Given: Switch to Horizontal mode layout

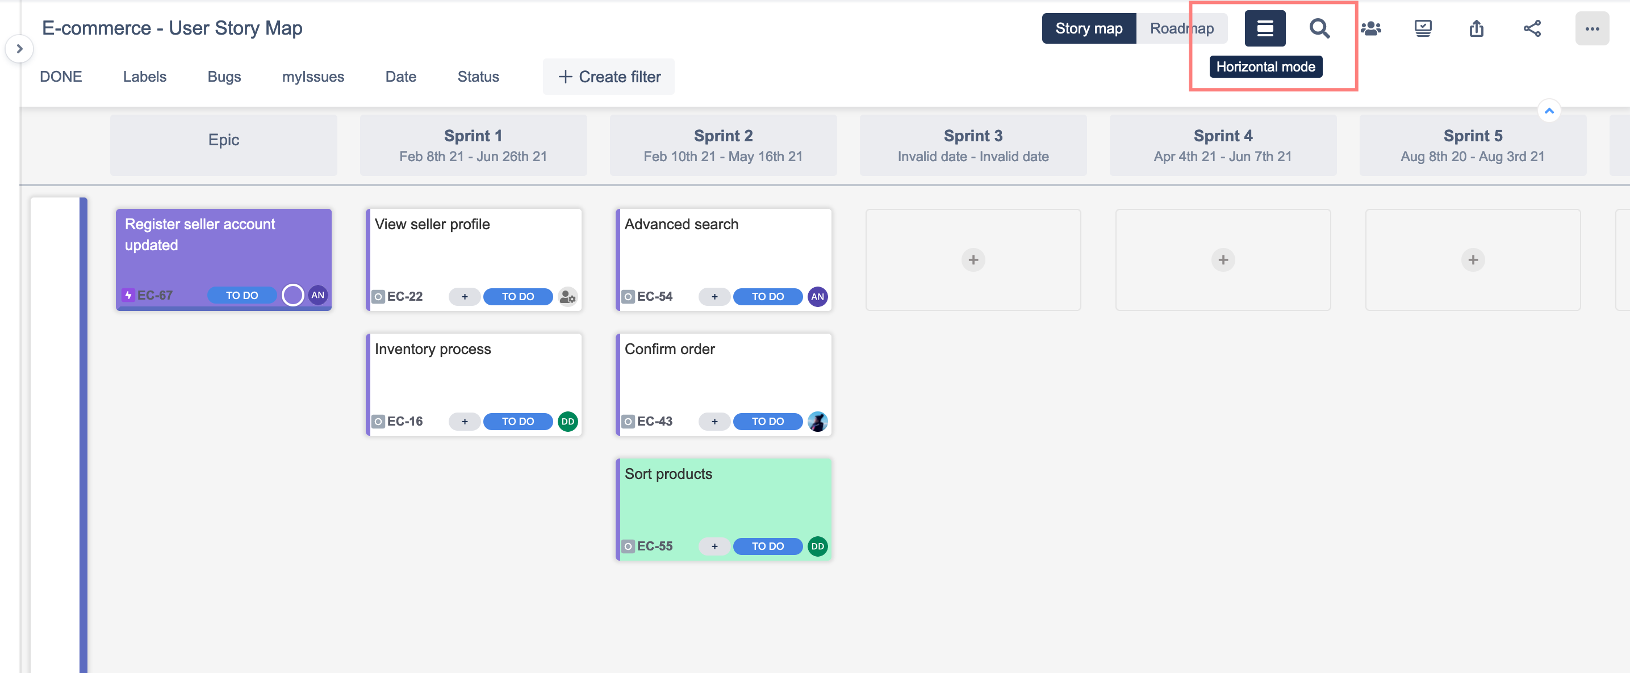Looking at the screenshot, I should coord(1264,28).
